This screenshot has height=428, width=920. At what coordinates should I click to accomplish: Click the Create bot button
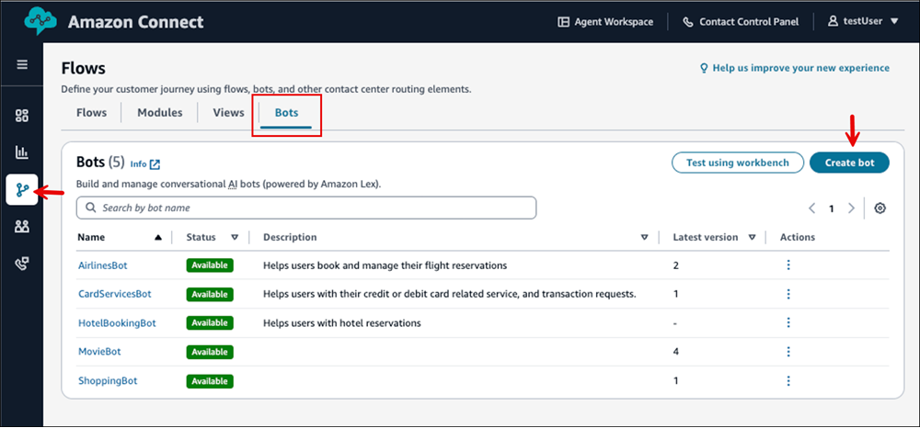(x=849, y=163)
